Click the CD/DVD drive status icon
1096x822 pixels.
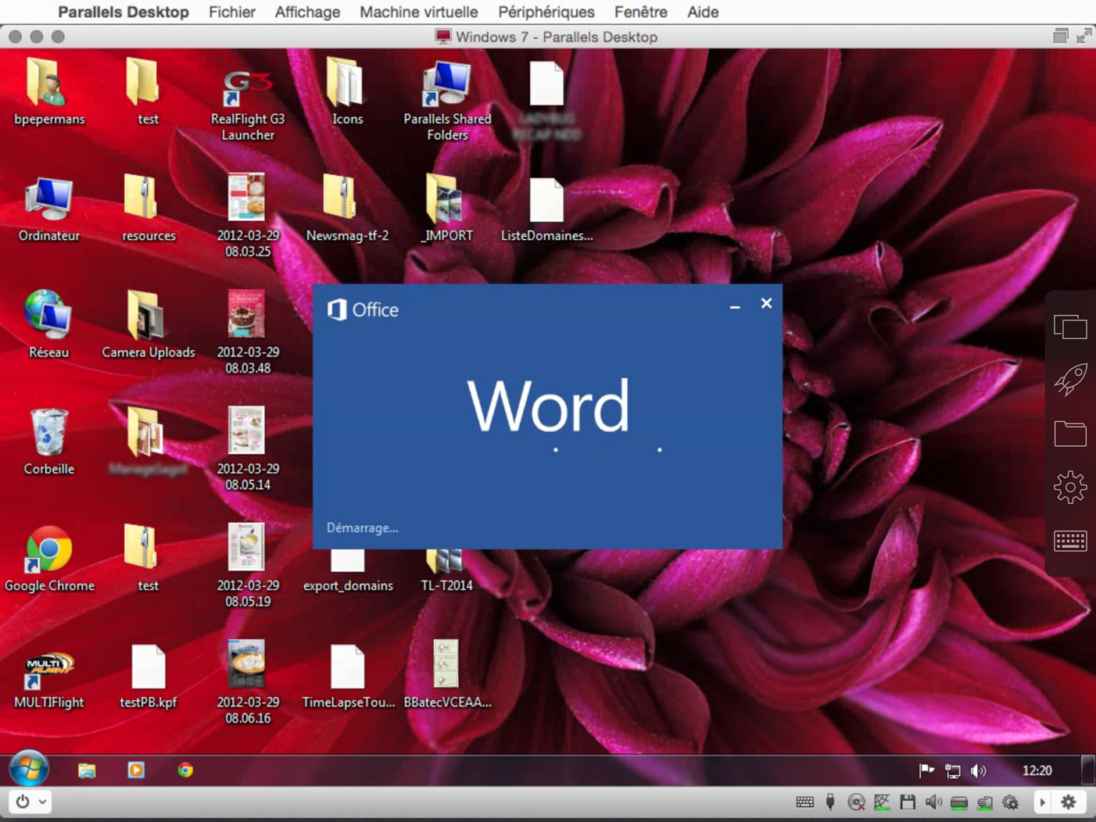click(x=856, y=802)
